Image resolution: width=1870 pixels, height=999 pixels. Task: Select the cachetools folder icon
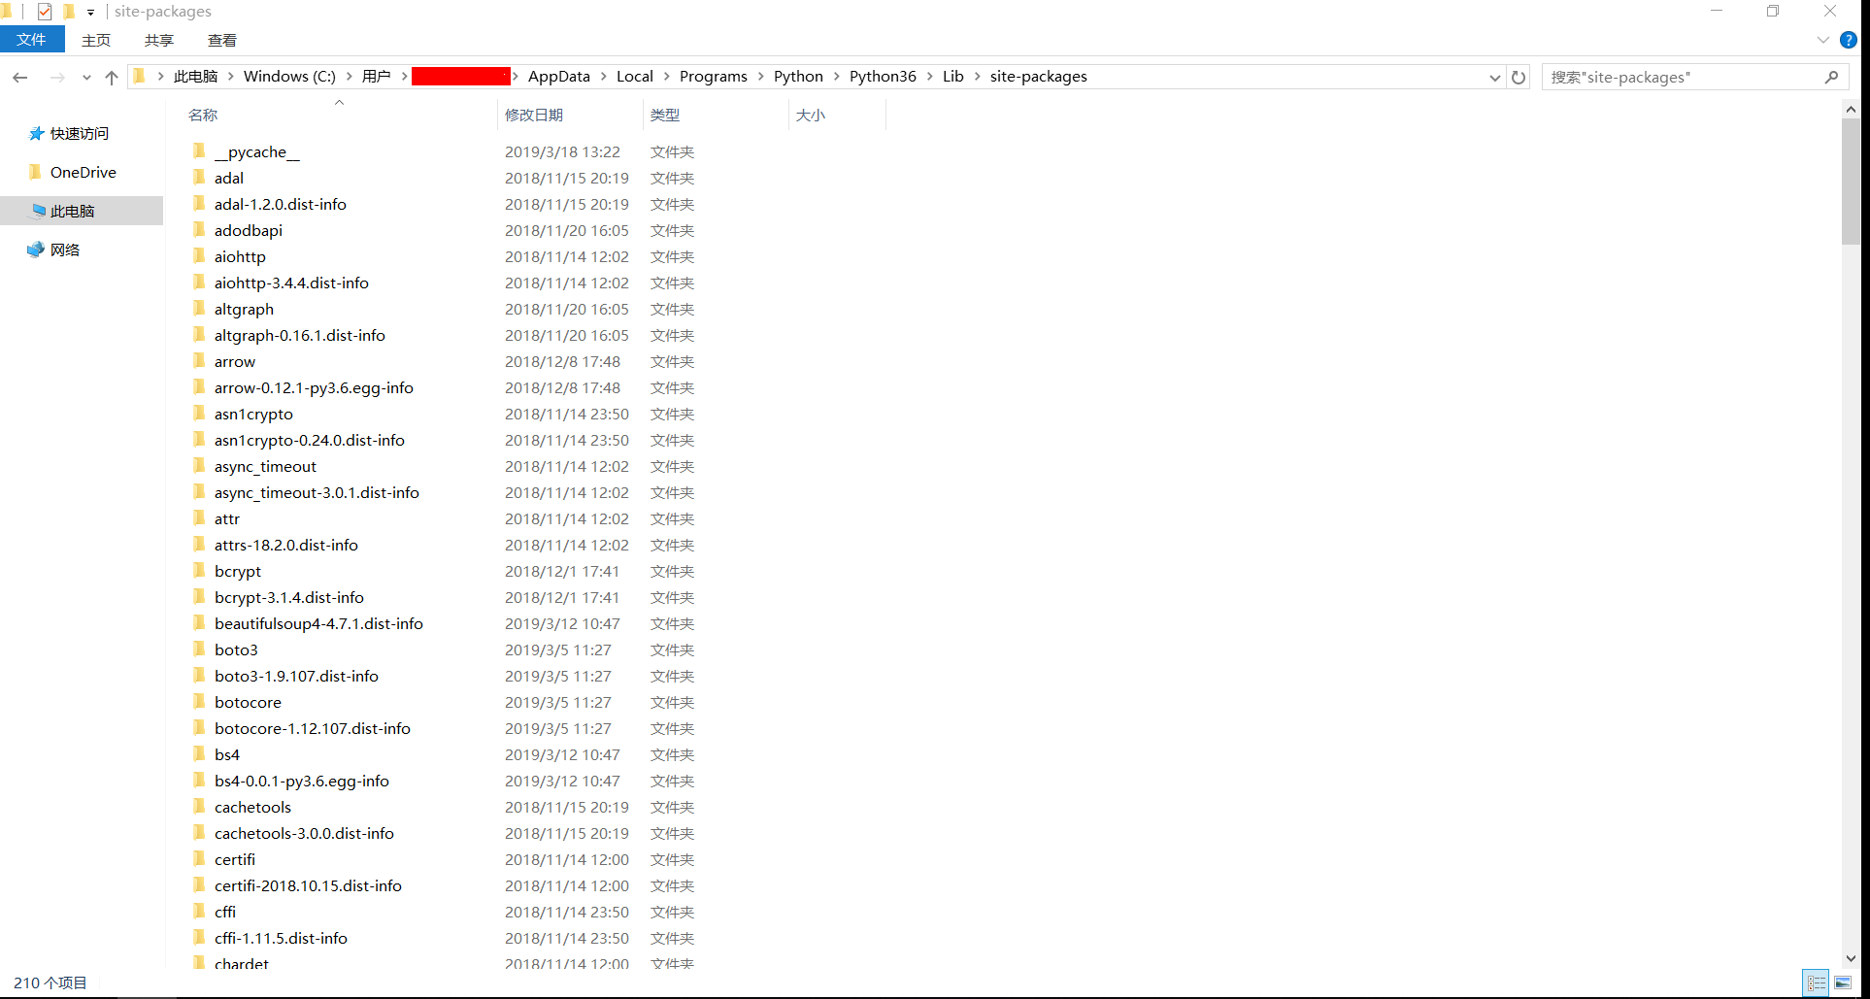(199, 807)
